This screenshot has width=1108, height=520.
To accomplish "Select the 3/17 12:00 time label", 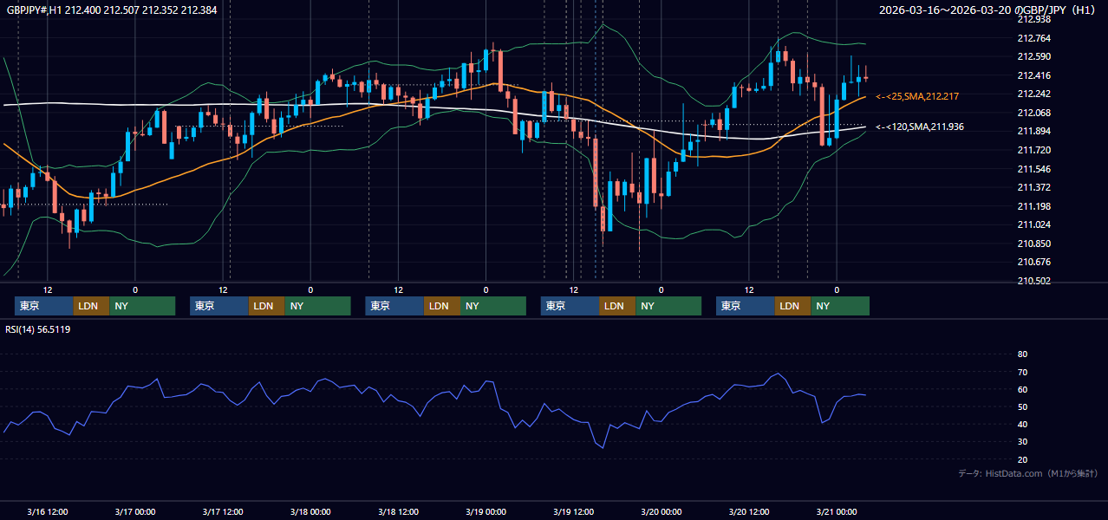I will tap(223, 511).
